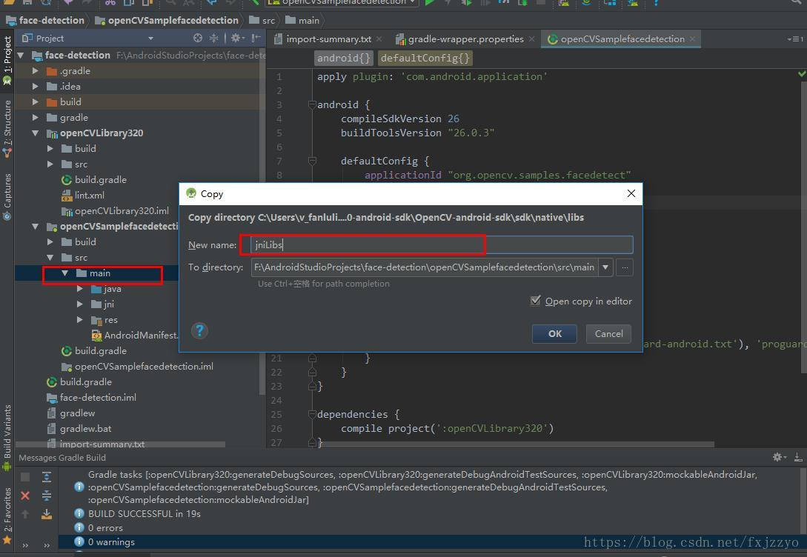This screenshot has height=557, width=807.
Task: Expand the res folder
Action: point(80,320)
